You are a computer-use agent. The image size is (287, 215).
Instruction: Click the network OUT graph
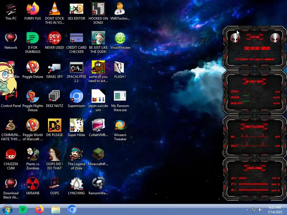(255, 144)
